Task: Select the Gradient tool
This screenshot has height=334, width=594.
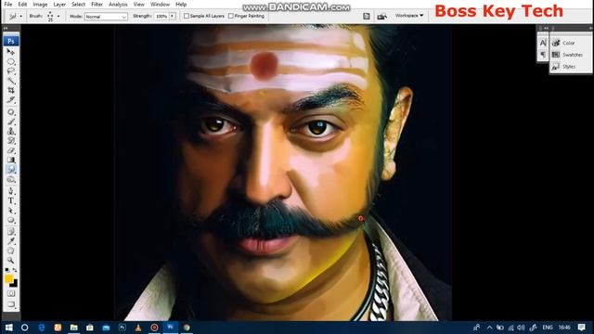Action: (x=11, y=160)
